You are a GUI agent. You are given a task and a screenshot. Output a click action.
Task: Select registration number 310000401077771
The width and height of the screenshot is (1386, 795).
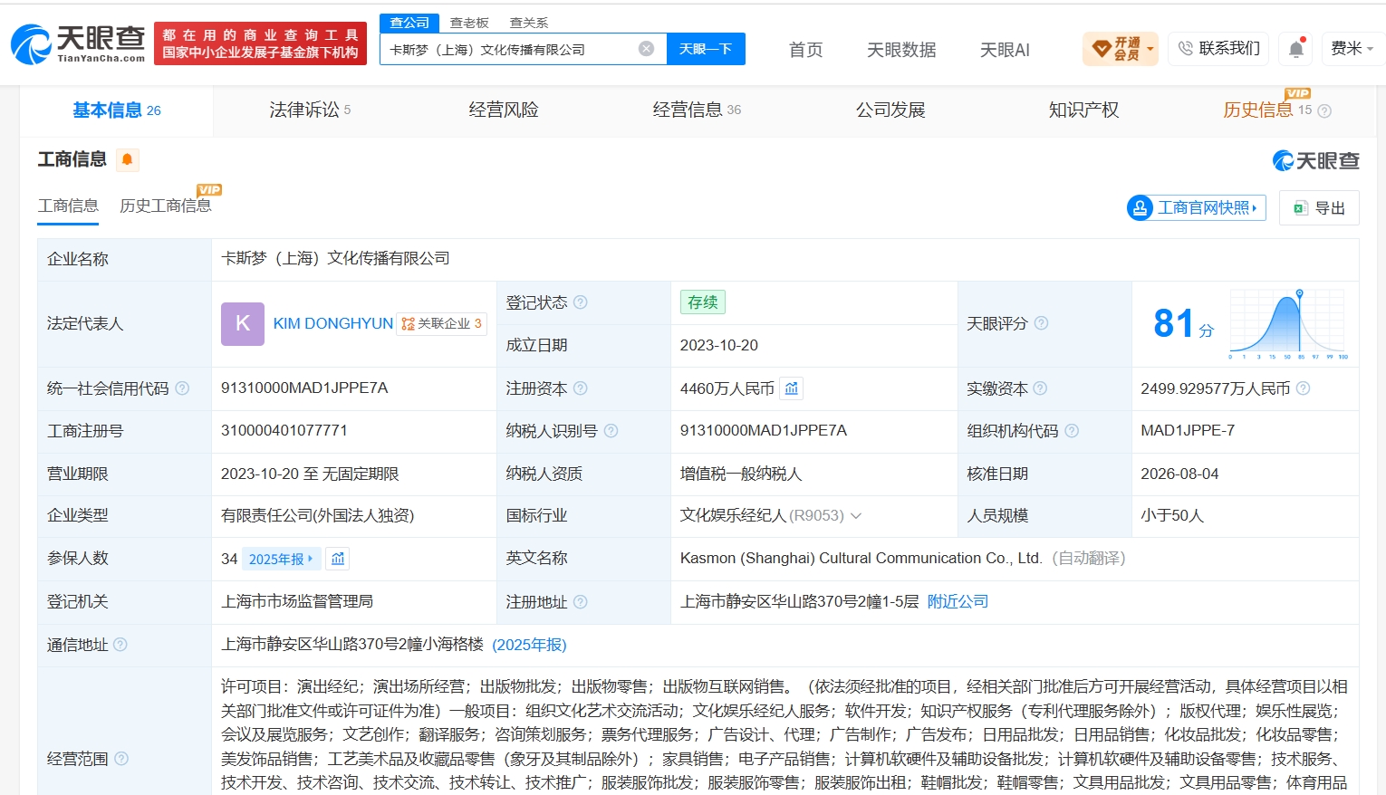click(284, 431)
